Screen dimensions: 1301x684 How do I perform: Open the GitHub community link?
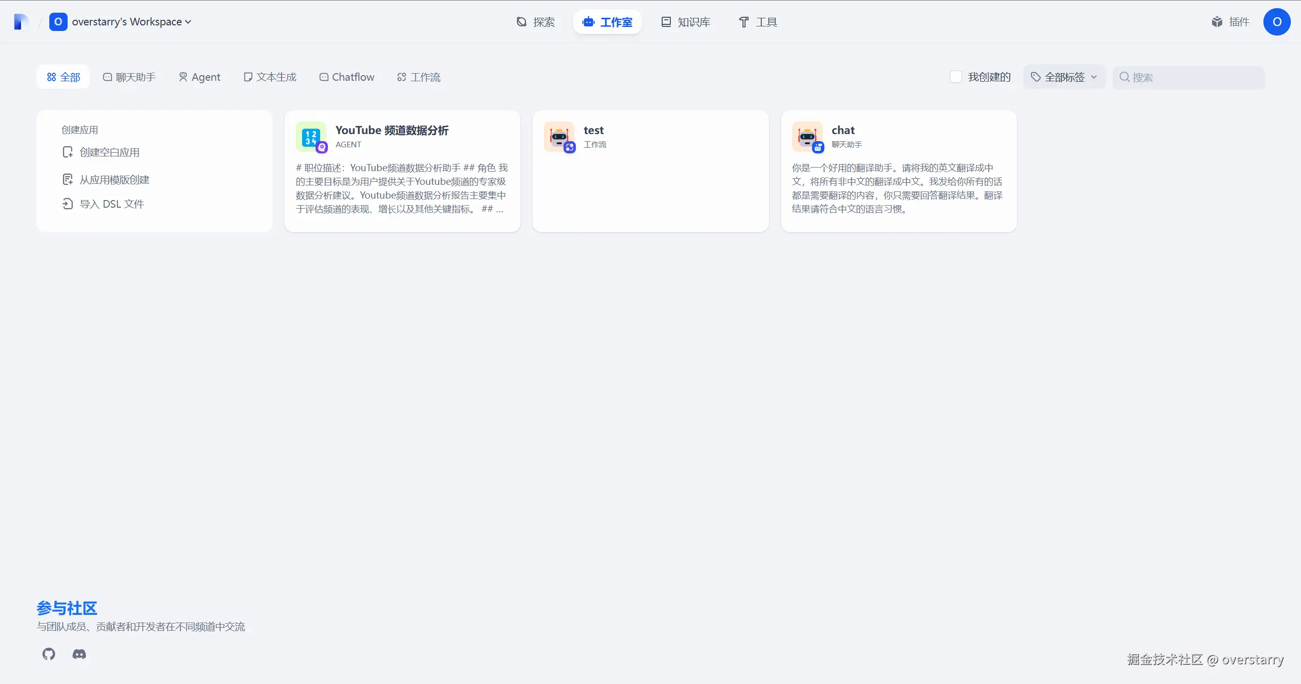pyautogui.click(x=48, y=655)
